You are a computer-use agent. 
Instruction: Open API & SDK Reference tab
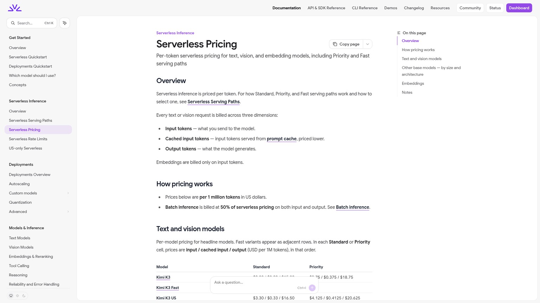coord(326,8)
